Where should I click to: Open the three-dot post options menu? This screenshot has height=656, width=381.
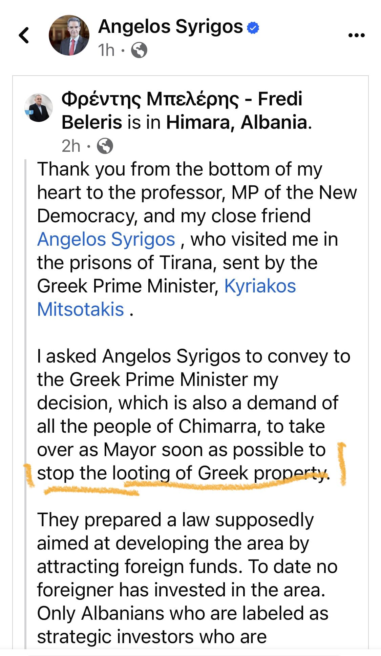pos(356,35)
